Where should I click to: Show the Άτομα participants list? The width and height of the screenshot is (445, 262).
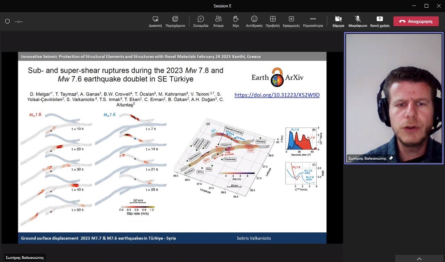pyautogui.click(x=218, y=21)
